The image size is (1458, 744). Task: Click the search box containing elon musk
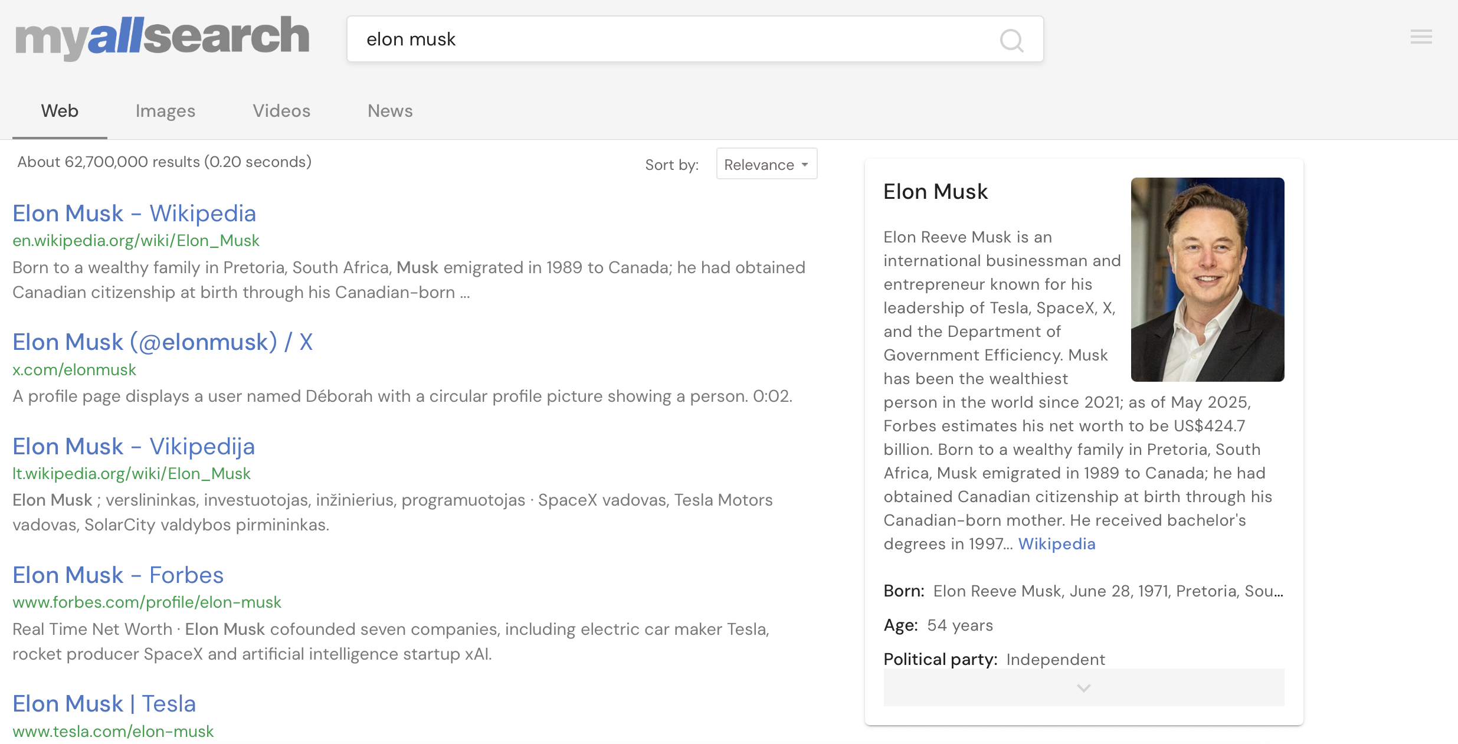(x=695, y=40)
